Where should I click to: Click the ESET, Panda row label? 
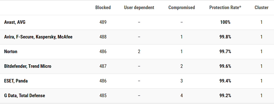click(16, 81)
